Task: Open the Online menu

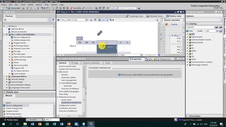Action: (x=30, y=5)
